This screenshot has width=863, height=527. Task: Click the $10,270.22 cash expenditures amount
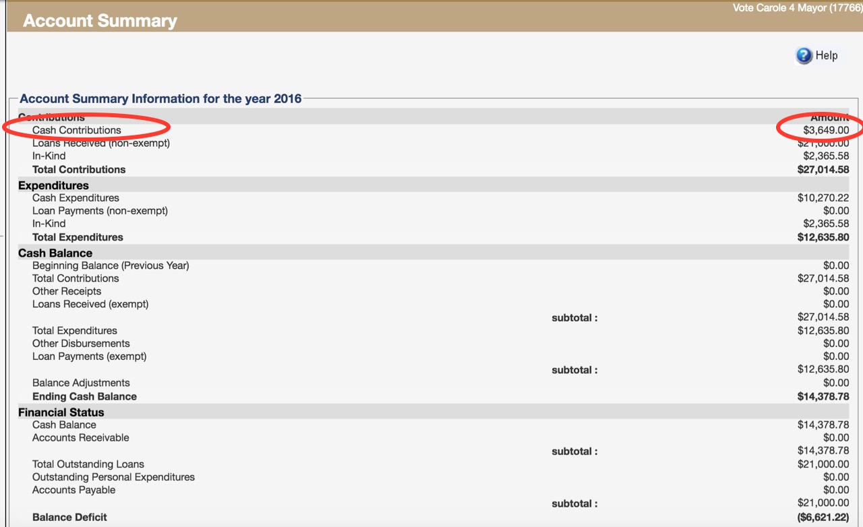point(823,198)
